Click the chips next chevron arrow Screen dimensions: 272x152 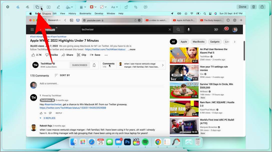234,42
